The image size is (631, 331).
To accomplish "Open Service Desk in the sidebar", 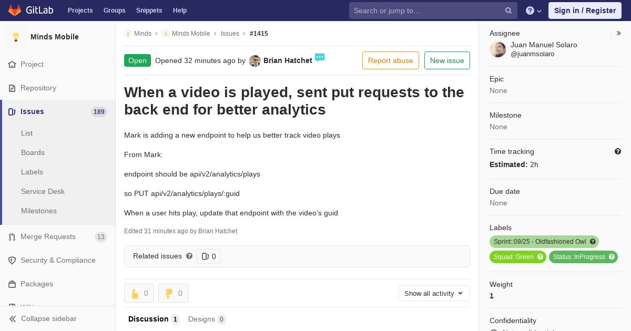I will click(43, 191).
